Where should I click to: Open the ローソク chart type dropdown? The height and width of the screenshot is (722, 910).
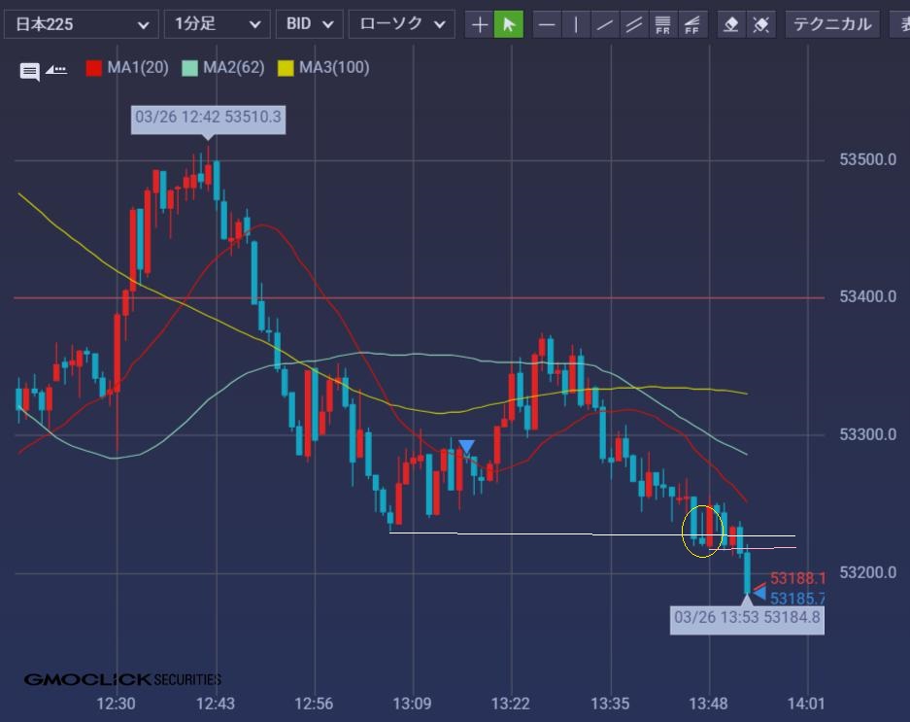[401, 24]
